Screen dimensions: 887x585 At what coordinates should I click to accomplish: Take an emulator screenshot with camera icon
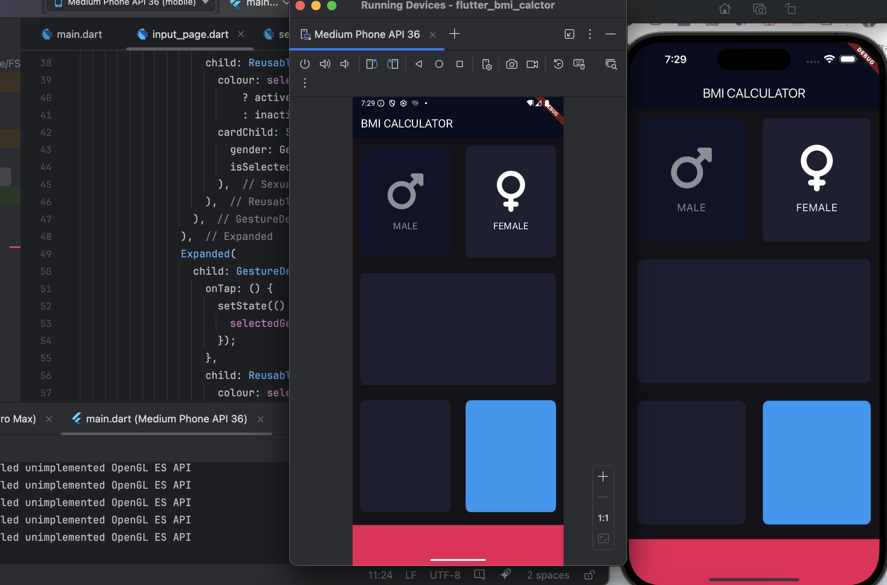[x=511, y=64]
